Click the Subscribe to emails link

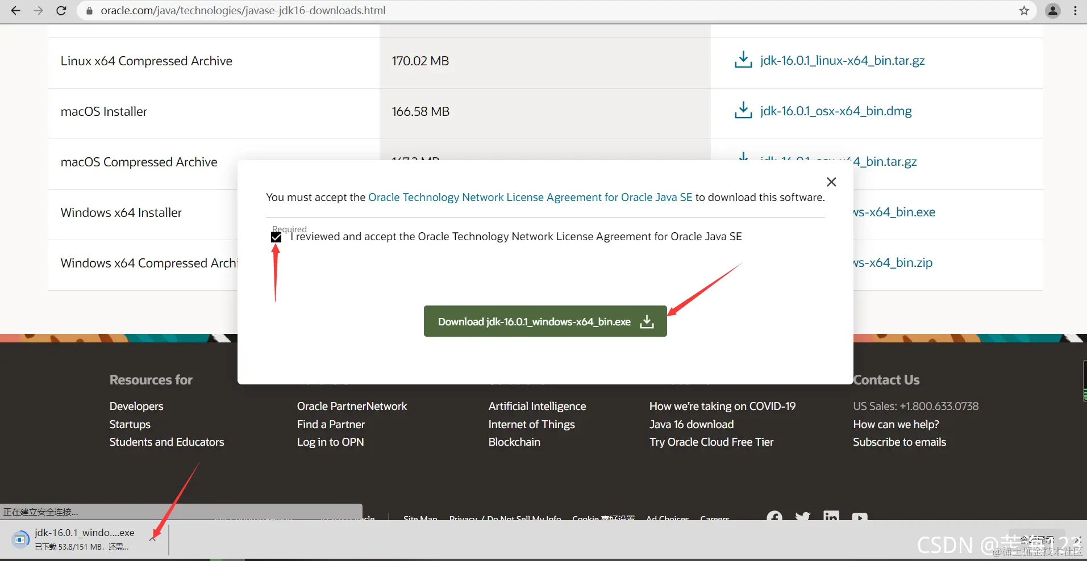point(899,442)
